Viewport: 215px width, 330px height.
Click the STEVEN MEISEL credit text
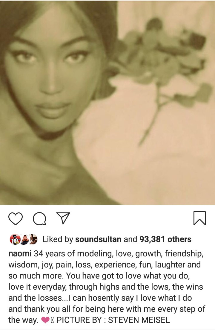pyautogui.click(x=139, y=320)
